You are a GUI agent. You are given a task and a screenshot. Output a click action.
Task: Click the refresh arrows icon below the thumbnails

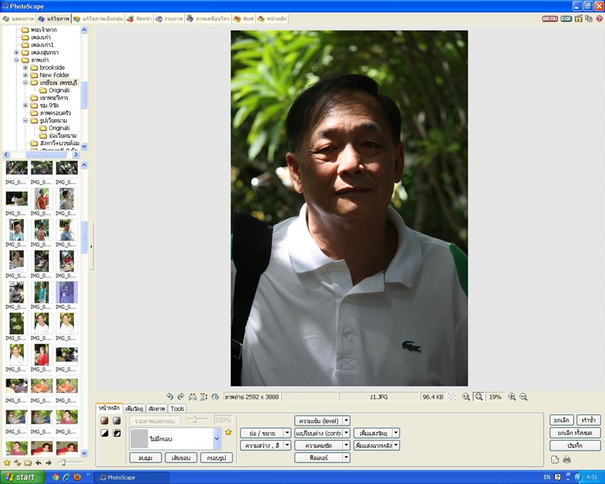coord(17,463)
